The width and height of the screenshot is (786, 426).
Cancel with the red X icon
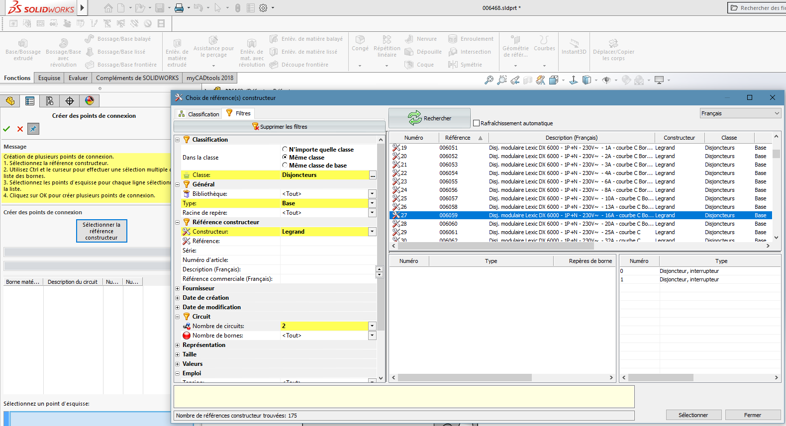[x=20, y=129]
